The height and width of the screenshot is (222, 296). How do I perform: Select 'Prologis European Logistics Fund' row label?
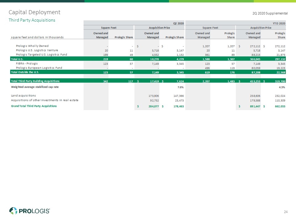tap(39, 68)
